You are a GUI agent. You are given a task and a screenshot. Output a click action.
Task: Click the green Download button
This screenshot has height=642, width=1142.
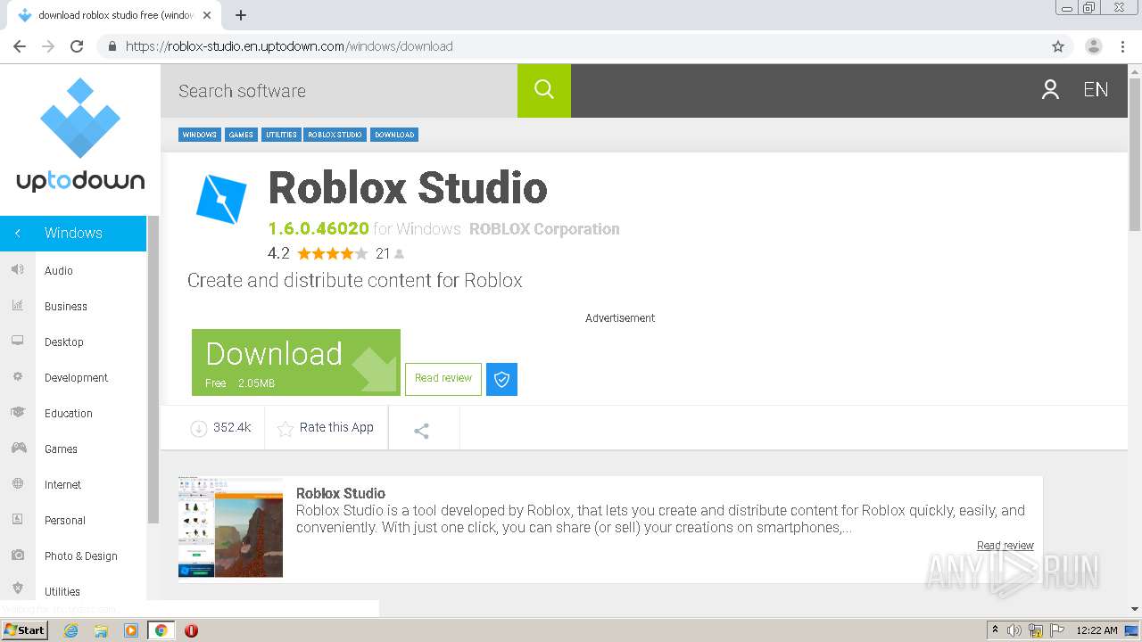click(296, 362)
